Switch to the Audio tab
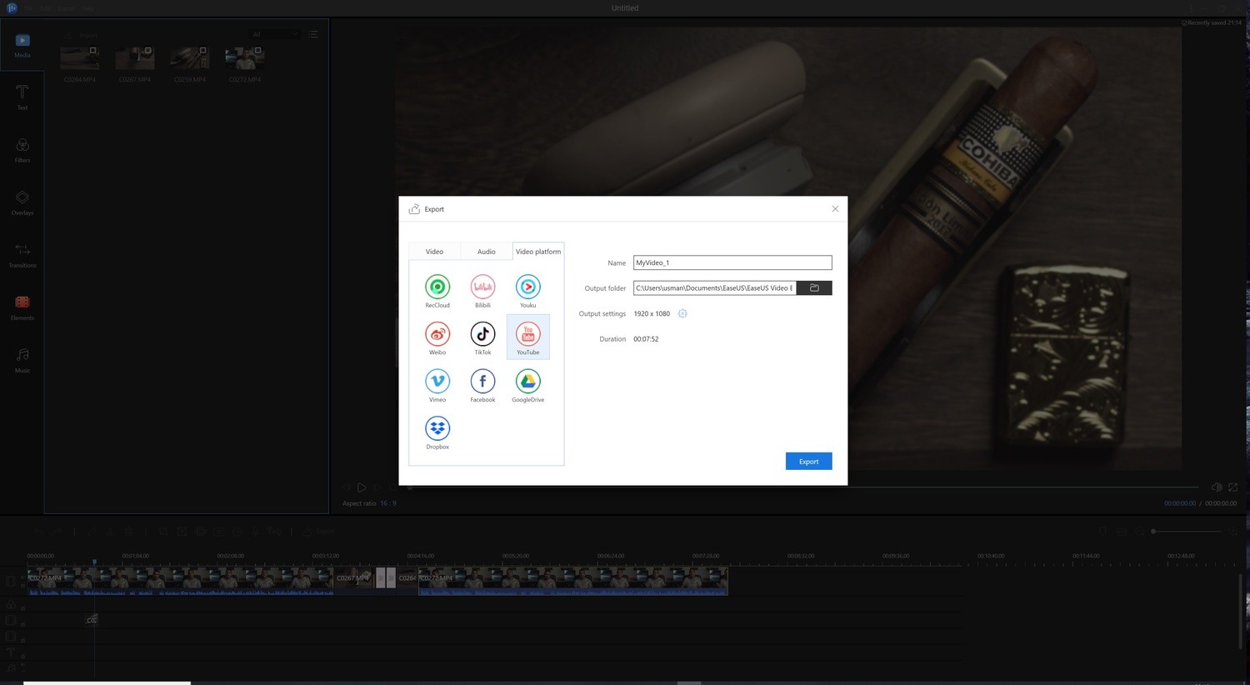The width and height of the screenshot is (1250, 685). click(486, 251)
